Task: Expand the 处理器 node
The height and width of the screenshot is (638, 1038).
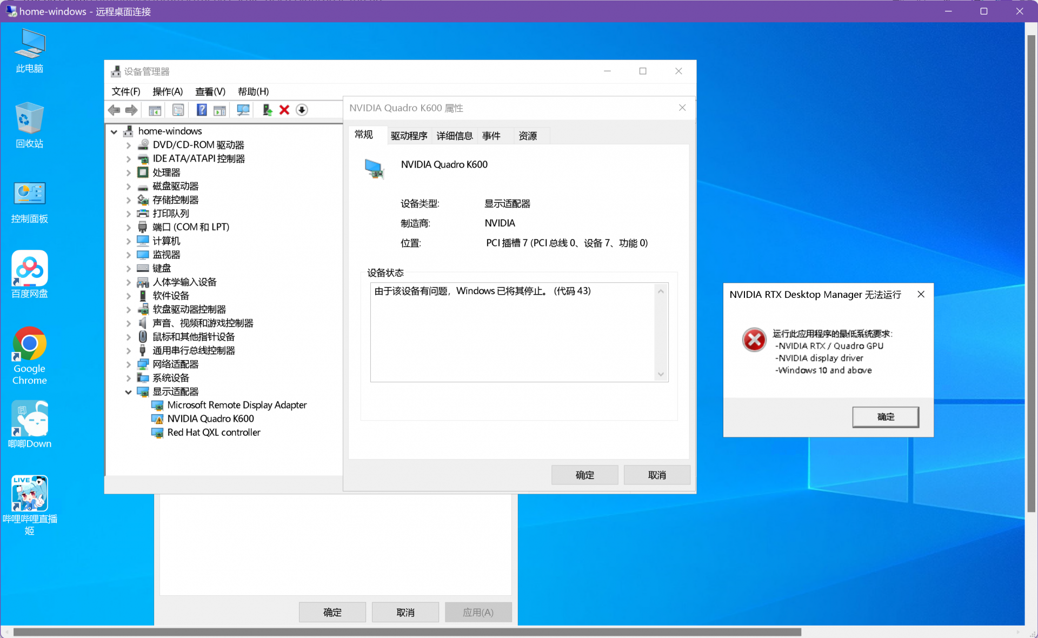Action: tap(128, 172)
